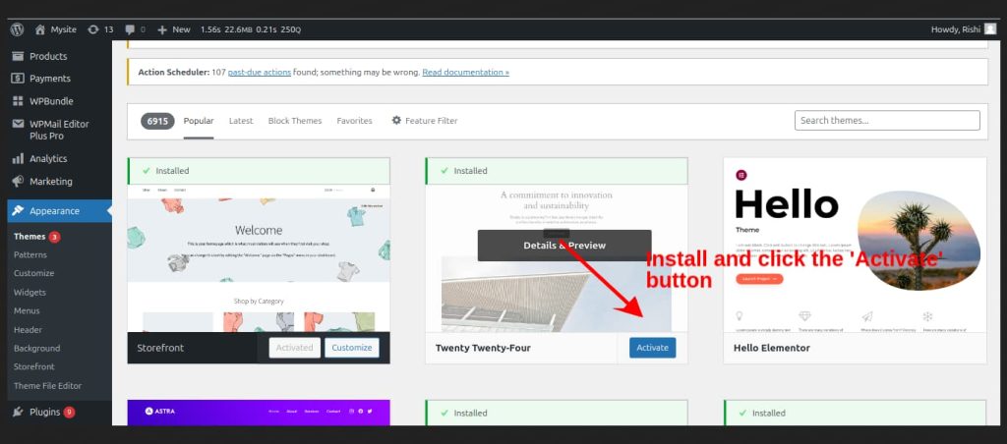Click the Search themes input field
This screenshot has height=444, width=1007.
coord(887,121)
